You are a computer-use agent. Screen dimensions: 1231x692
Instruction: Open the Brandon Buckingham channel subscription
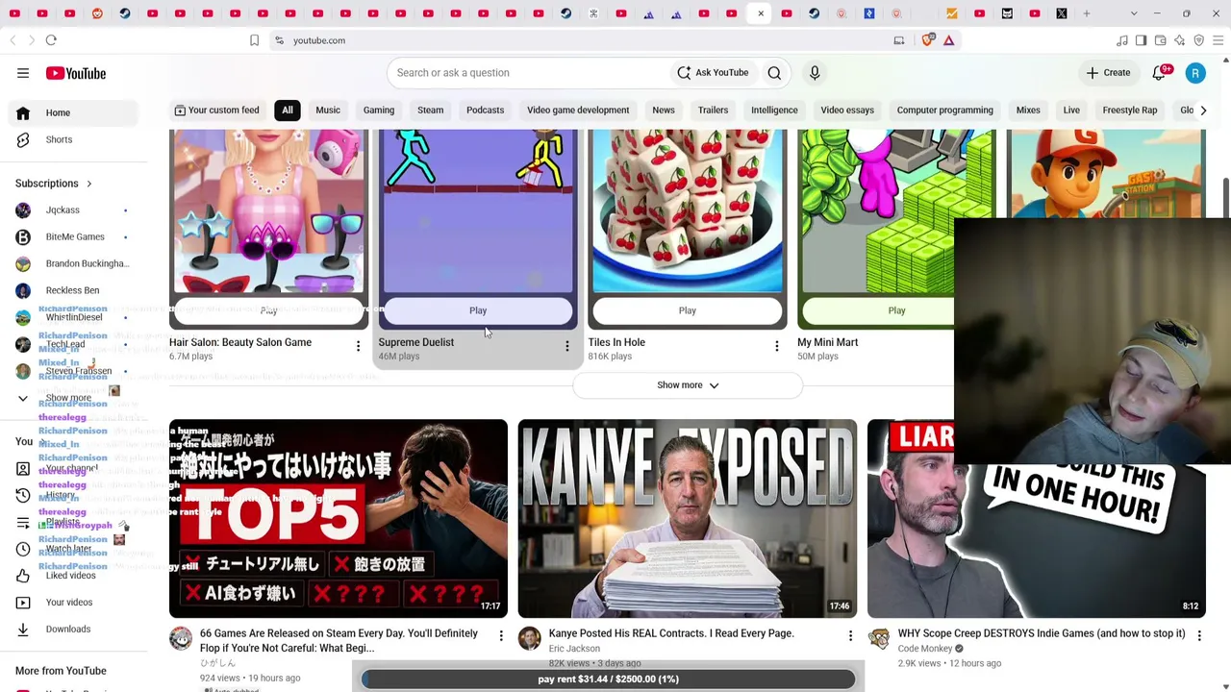pyautogui.click(x=75, y=263)
